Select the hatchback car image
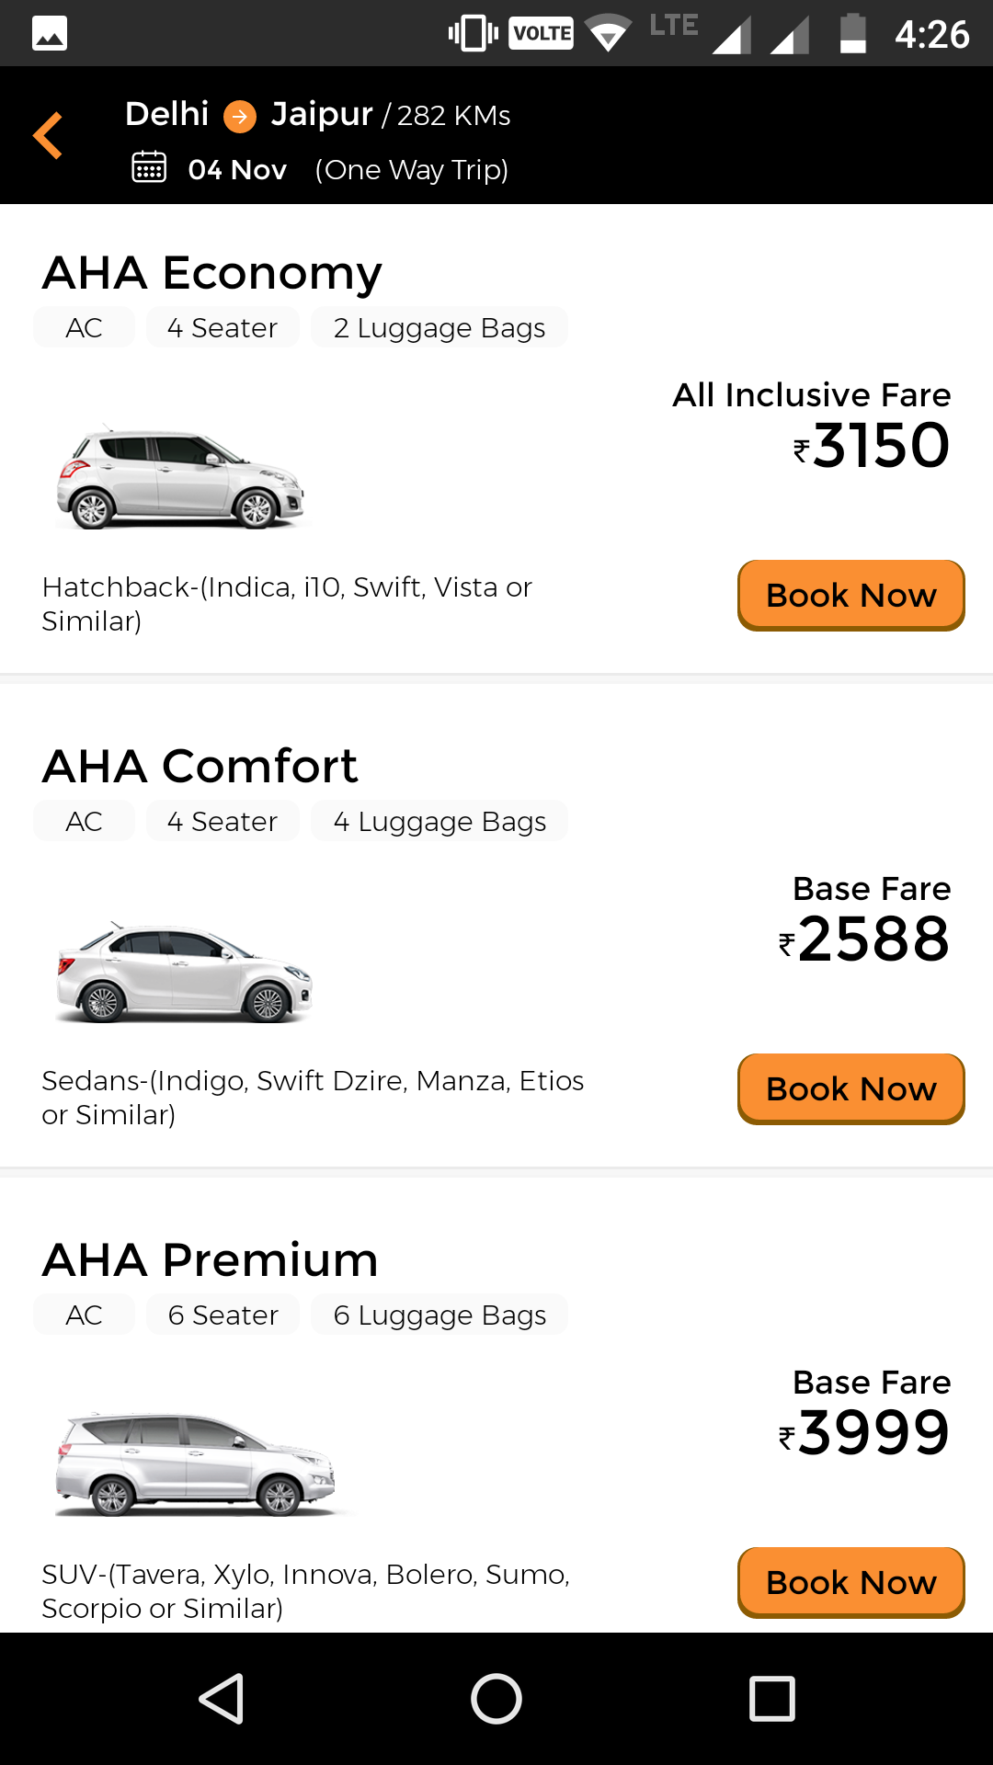The image size is (993, 1765). pos(180,477)
